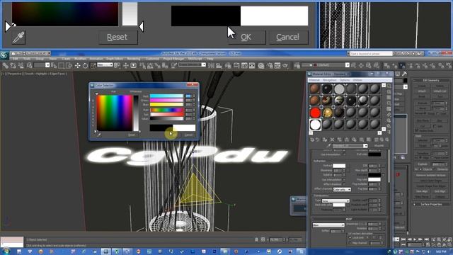
Task: Click Play Animation button
Action: (x=415, y=239)
